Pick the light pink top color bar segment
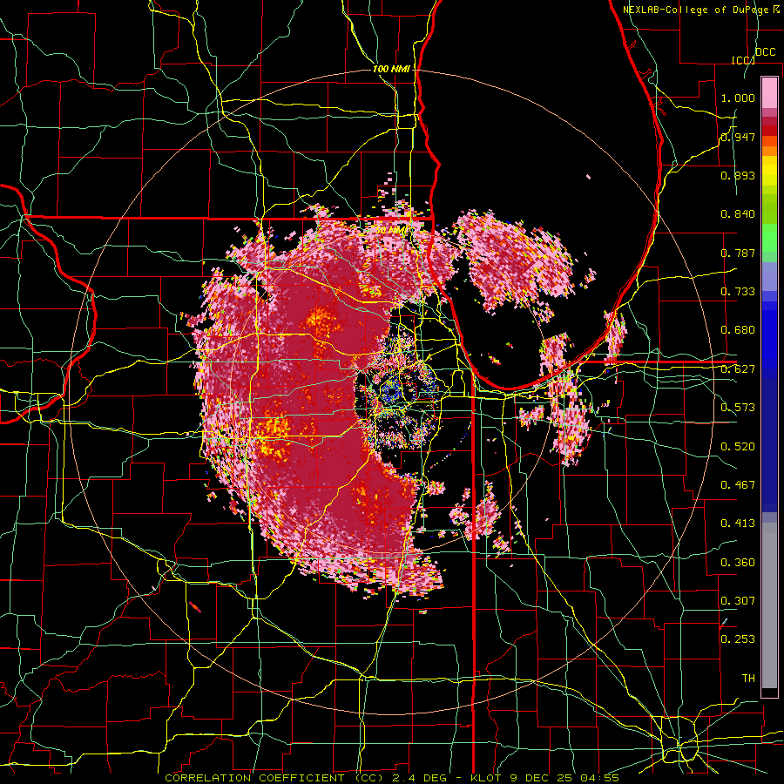The image size is (784, 784). tap(769, 93)
